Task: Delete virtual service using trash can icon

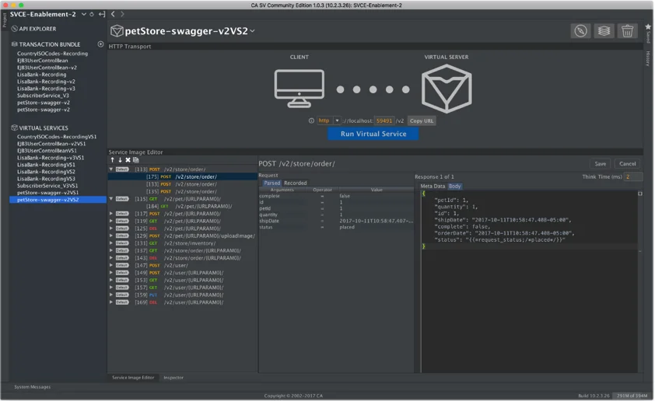Action: (628, 31)
